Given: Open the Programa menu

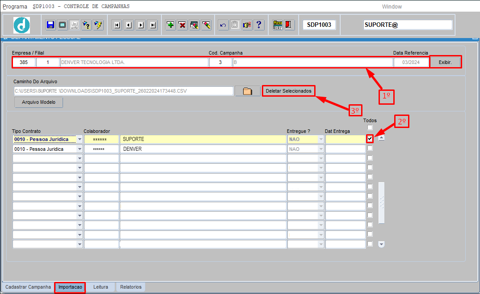Looking at the screenshot, I should click(x=15, y=6).
